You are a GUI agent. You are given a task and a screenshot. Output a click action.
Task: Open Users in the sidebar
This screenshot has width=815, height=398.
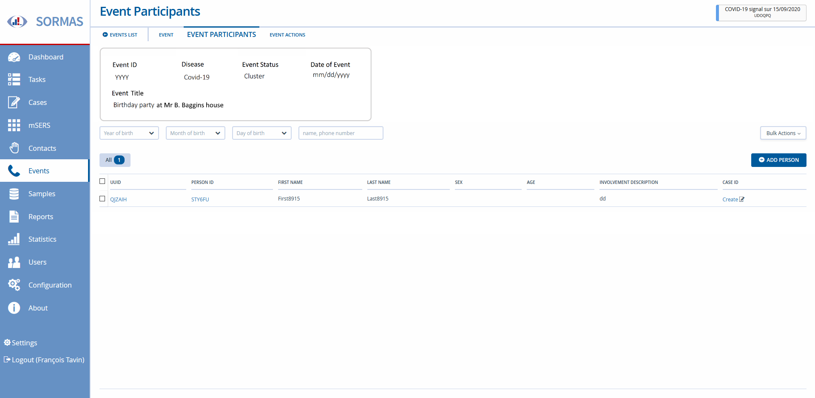point(45,262)
